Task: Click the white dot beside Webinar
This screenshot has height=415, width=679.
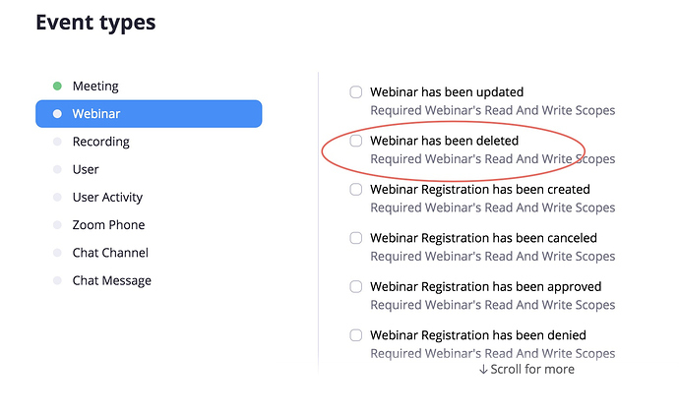Action: tap(57, 114)
